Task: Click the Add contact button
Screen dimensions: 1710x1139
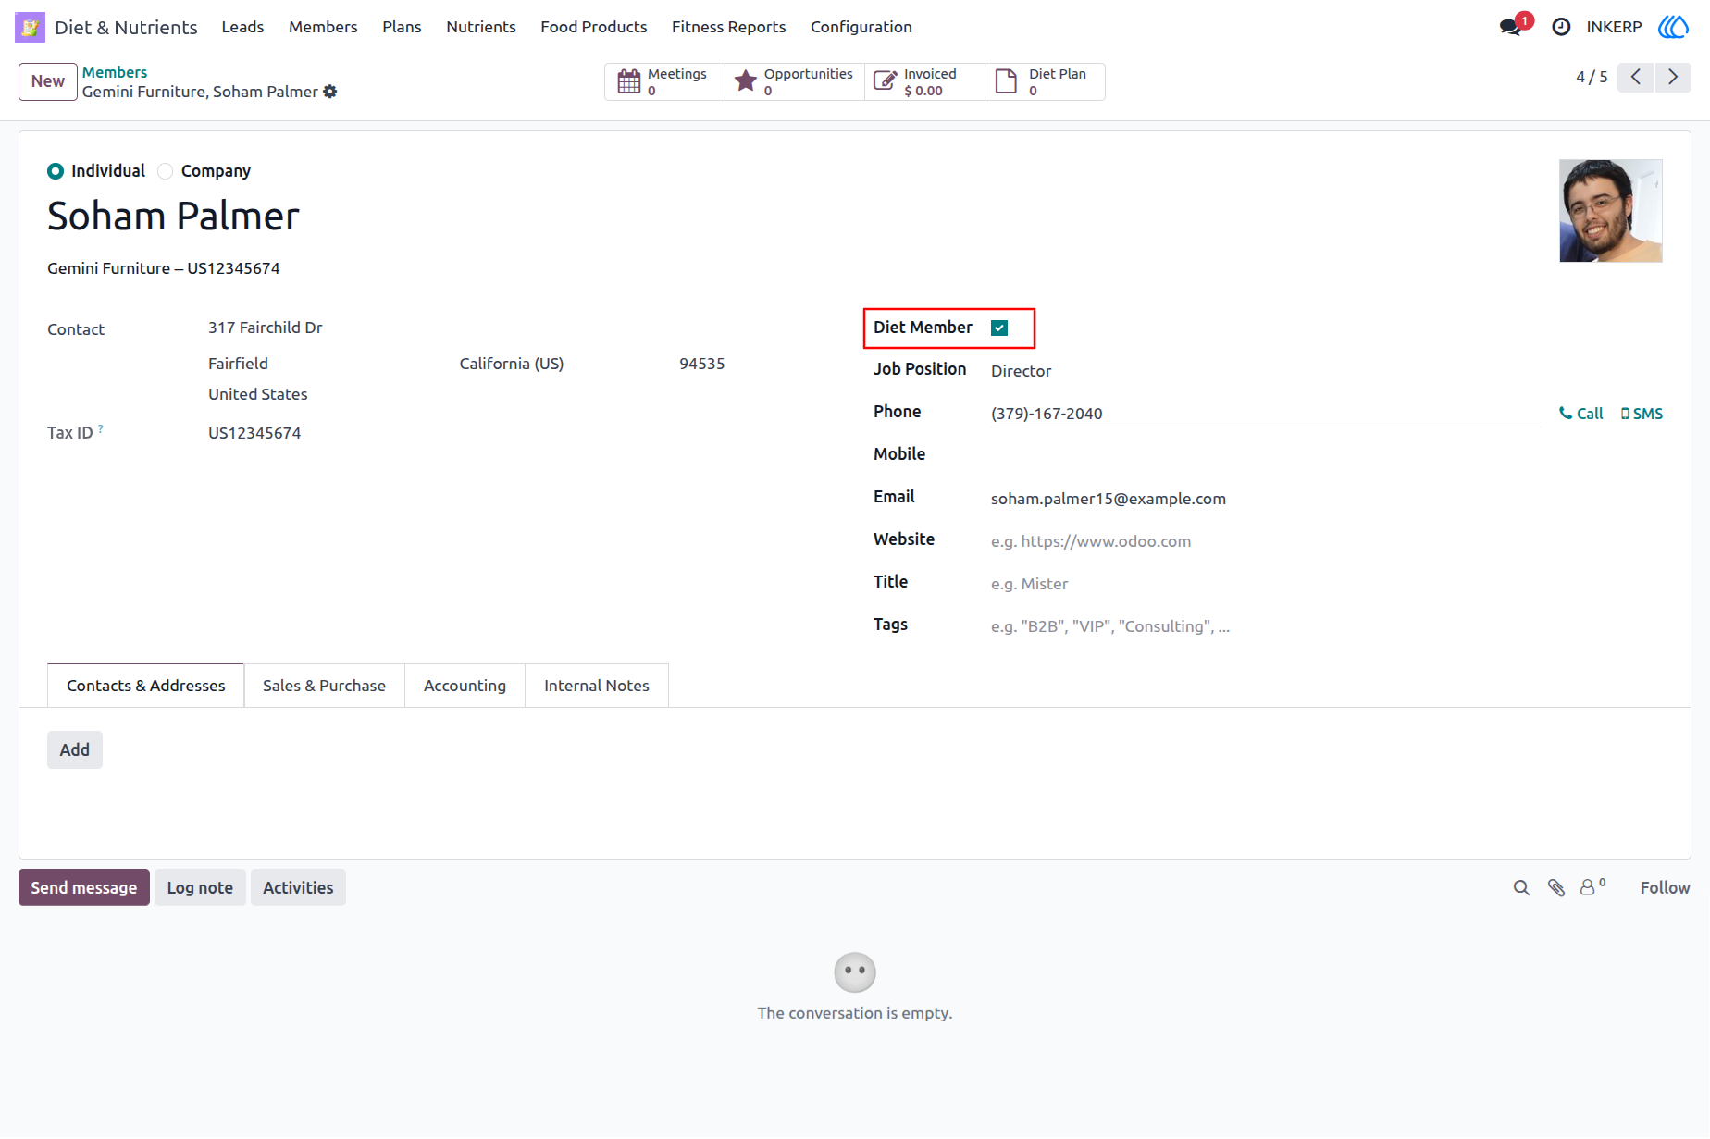Action: (75, 749)
